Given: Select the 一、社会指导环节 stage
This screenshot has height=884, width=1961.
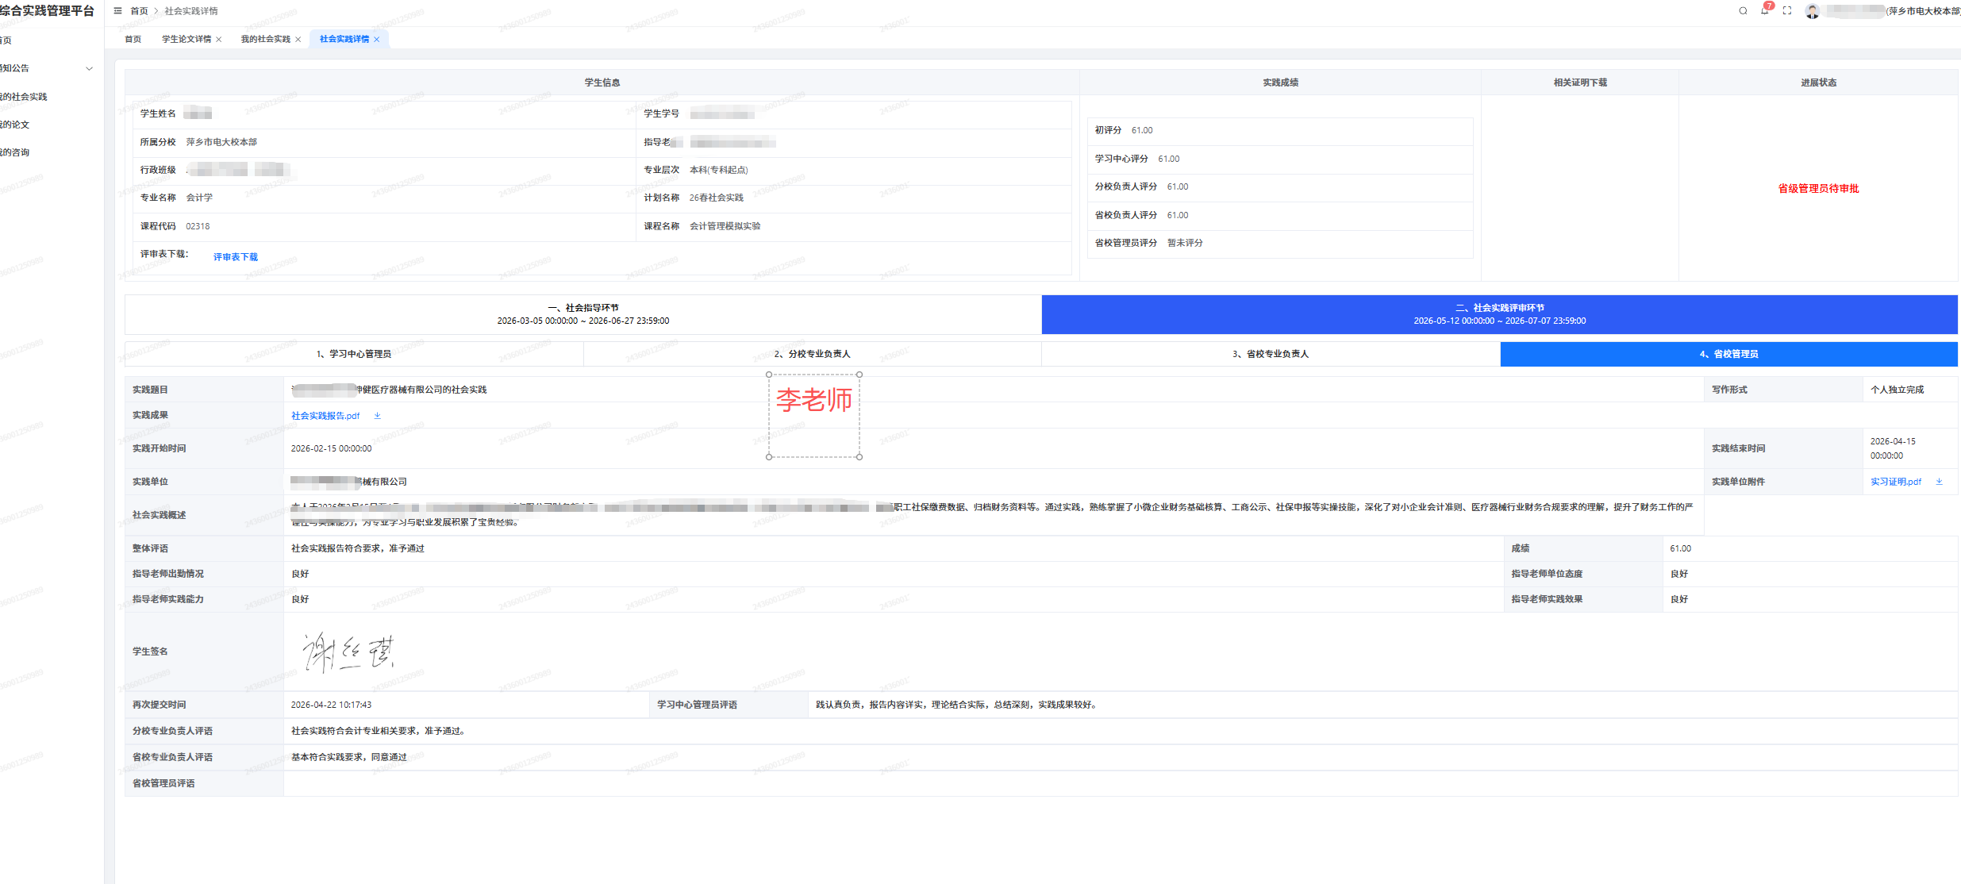Looking at the screenshot, I should tap(583, 314).
